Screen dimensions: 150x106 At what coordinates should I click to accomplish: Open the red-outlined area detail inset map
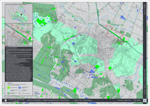point(19,35)
